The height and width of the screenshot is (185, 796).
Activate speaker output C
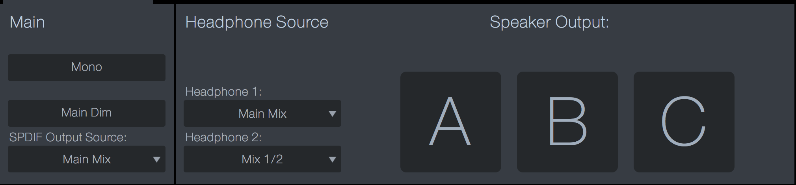click(684, 122)
